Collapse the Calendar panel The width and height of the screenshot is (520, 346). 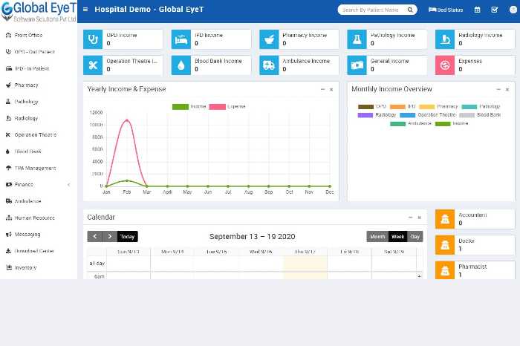(409, 218)
